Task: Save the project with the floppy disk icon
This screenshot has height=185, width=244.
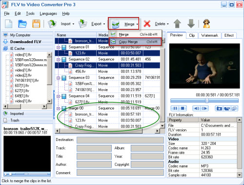Action: click(x=36, y=24)
